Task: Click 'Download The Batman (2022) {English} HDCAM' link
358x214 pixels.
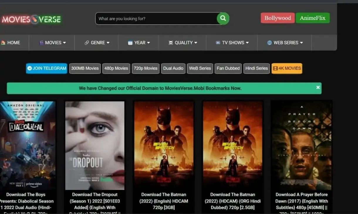Action: pos(164,201)
